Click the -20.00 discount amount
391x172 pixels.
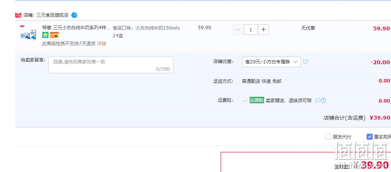point(380,62)
